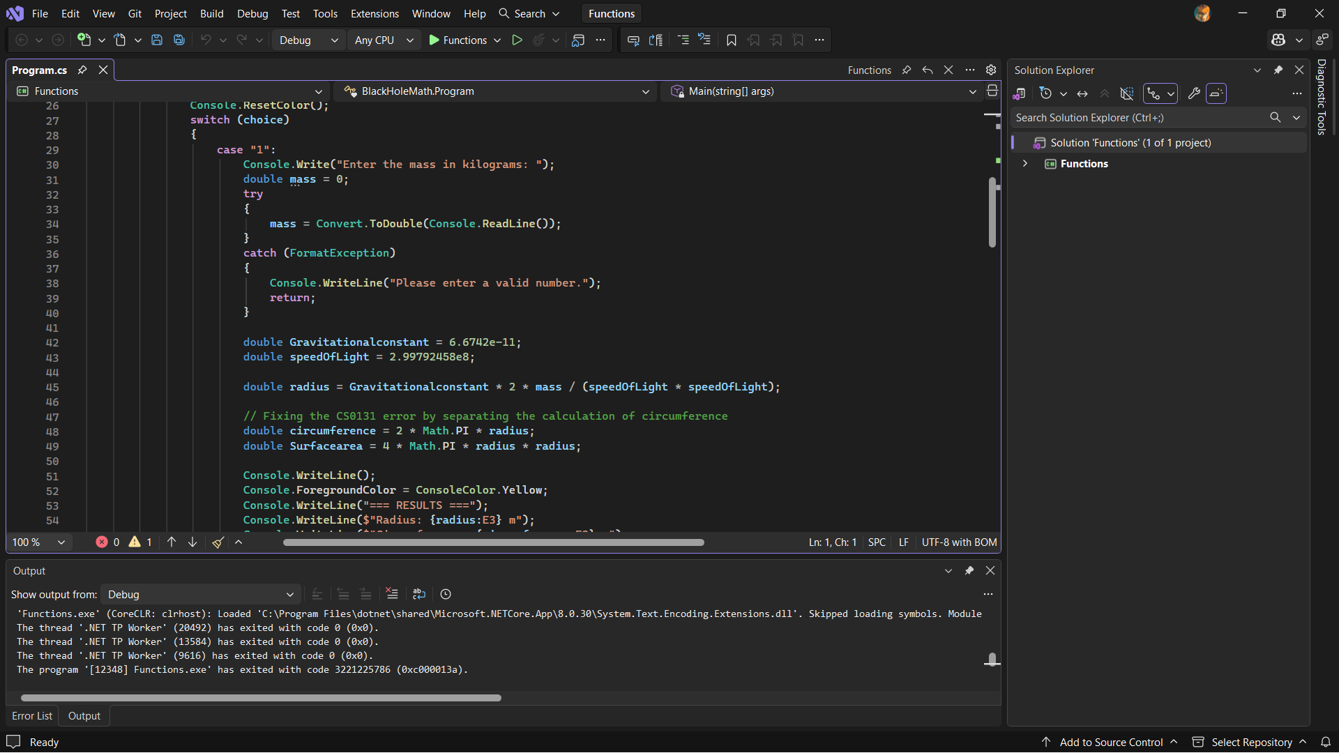
Task: Toggle auto-hide pin on Solution Explorer
Action: [1278, 70]
